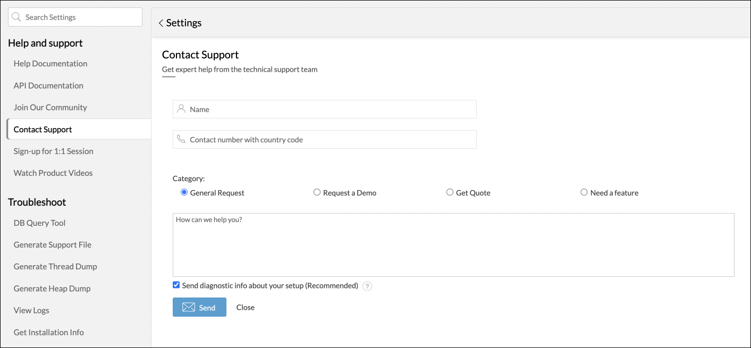Viewport: 751px width, 348px height.
Task: Open the API Documentation page
Action: (48, 86)
